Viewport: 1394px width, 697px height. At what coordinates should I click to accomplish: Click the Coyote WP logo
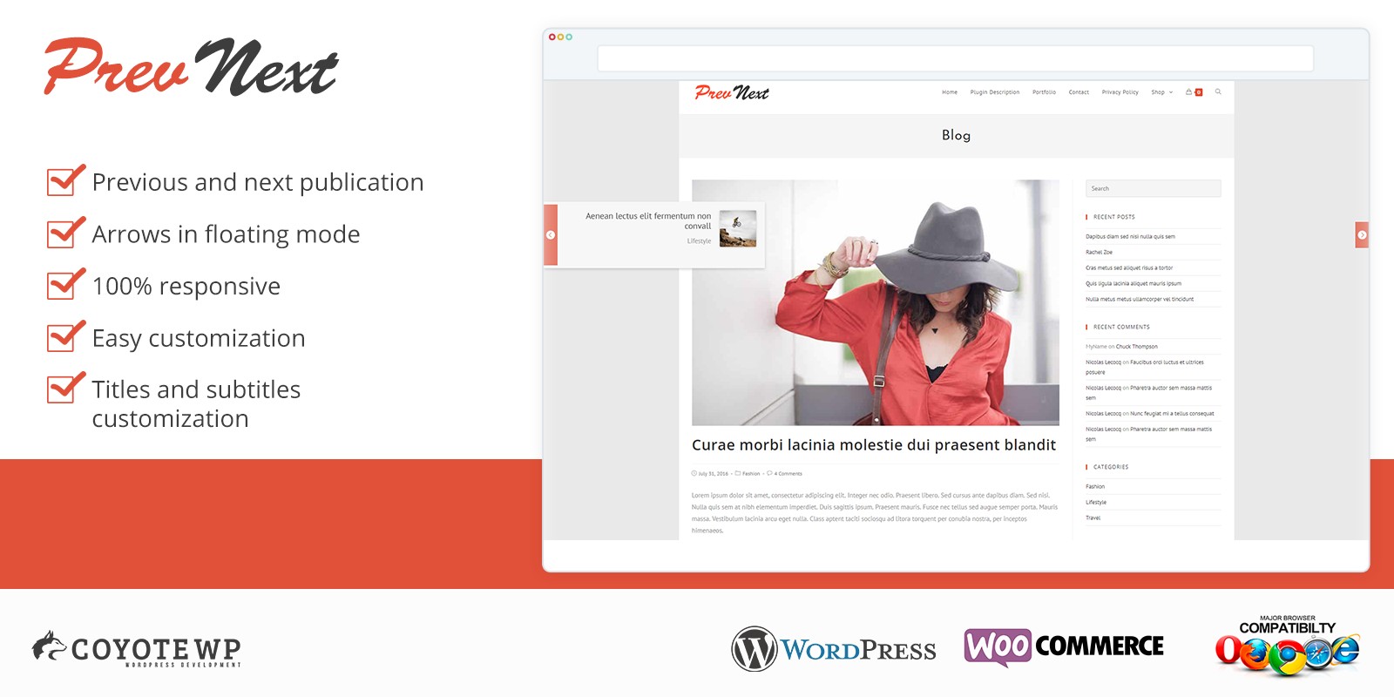pyautogui.click(x=137, y=649)
